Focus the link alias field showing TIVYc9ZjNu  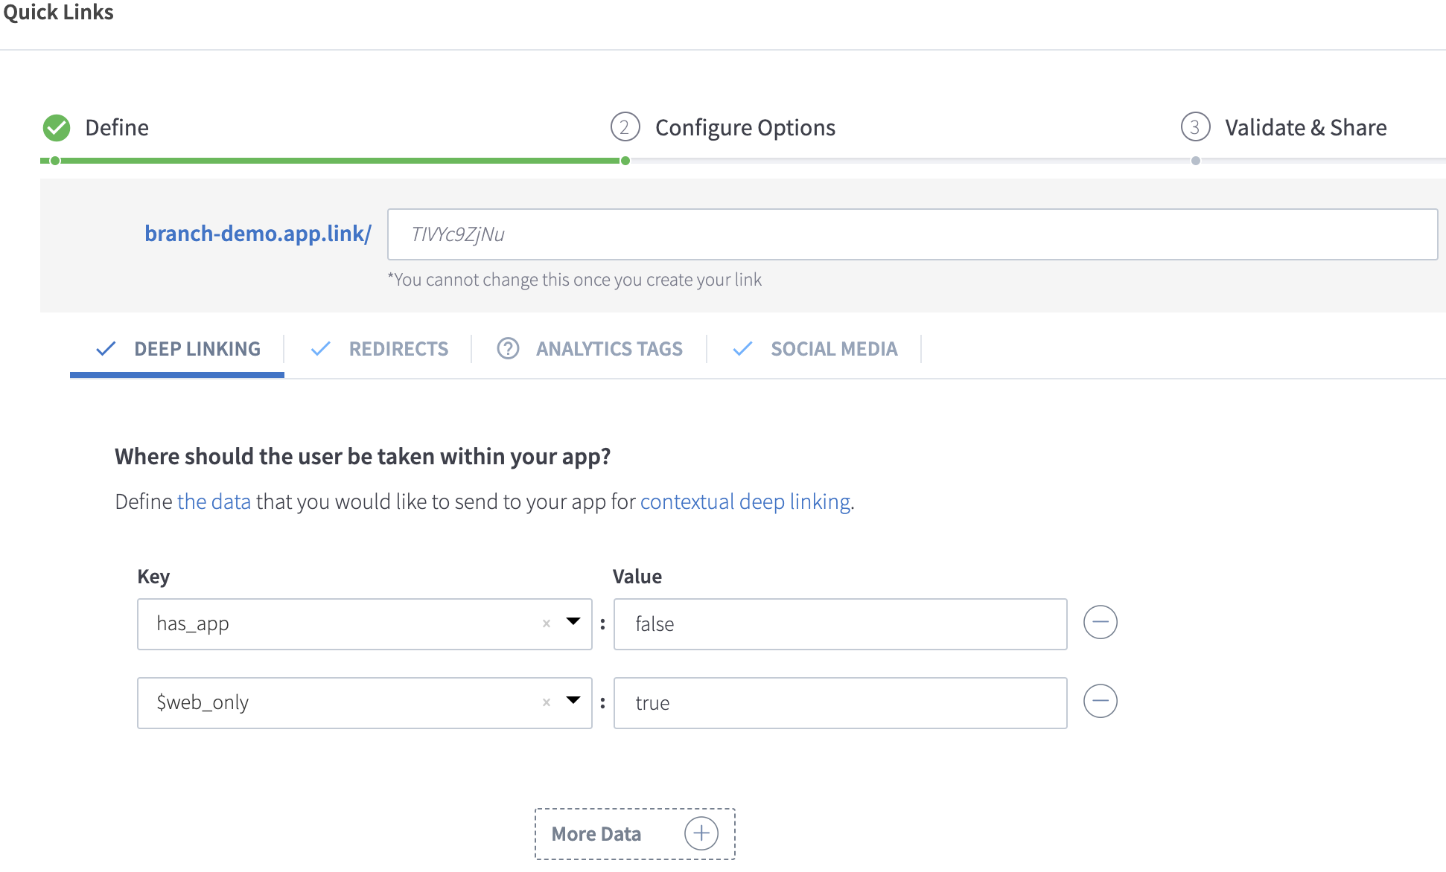[912, 234]
